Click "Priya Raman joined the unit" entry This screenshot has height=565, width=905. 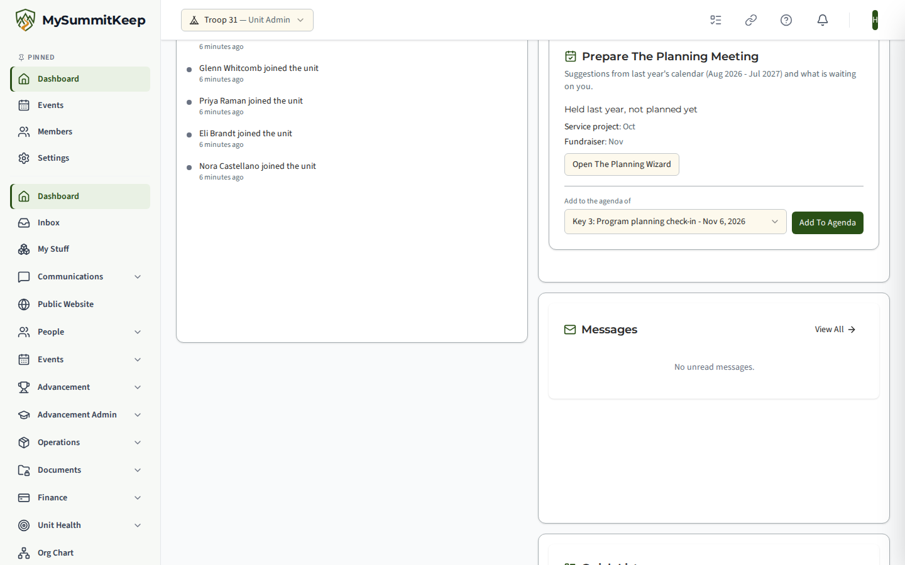point(251,101)
